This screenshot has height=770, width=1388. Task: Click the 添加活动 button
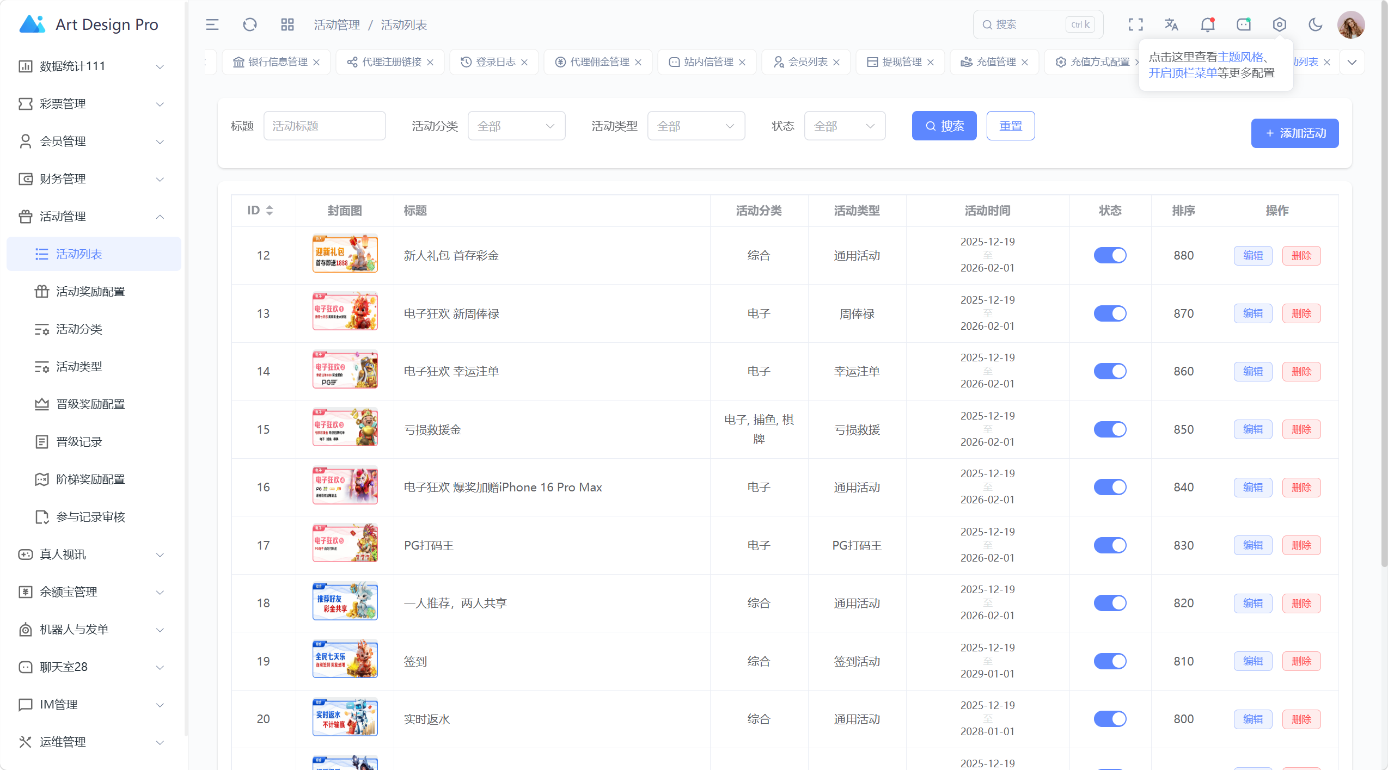coord(1294,133)
